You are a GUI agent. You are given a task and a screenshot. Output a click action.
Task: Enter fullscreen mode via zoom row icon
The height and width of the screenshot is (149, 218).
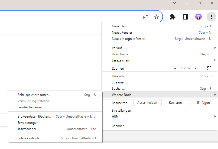[x=209, y=68]
